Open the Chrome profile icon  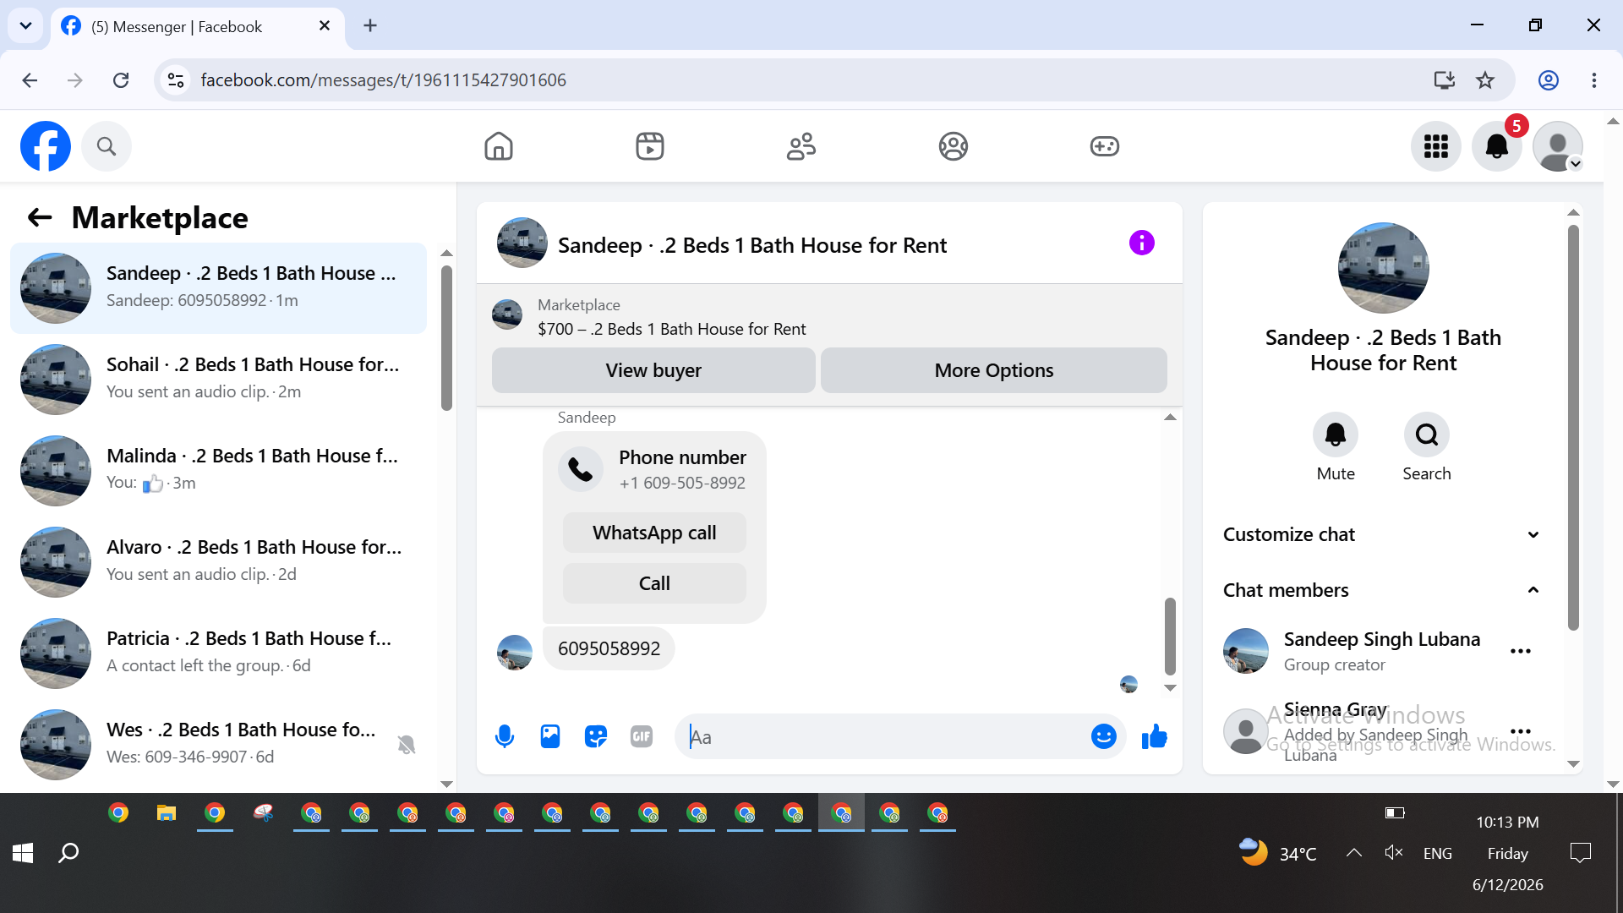point(1549,80)
